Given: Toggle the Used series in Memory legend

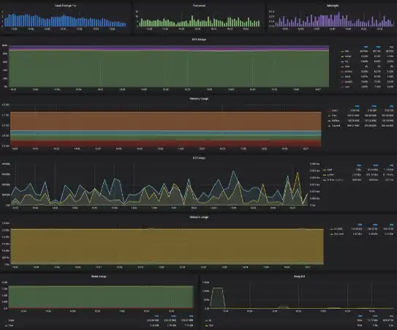Looking at the screenshot, I should 334,110.
